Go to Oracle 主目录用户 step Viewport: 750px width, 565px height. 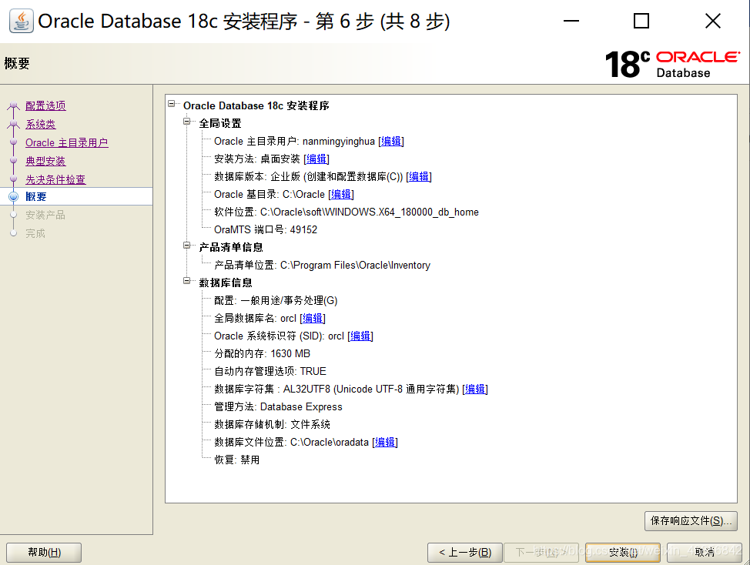coord(67,143)
